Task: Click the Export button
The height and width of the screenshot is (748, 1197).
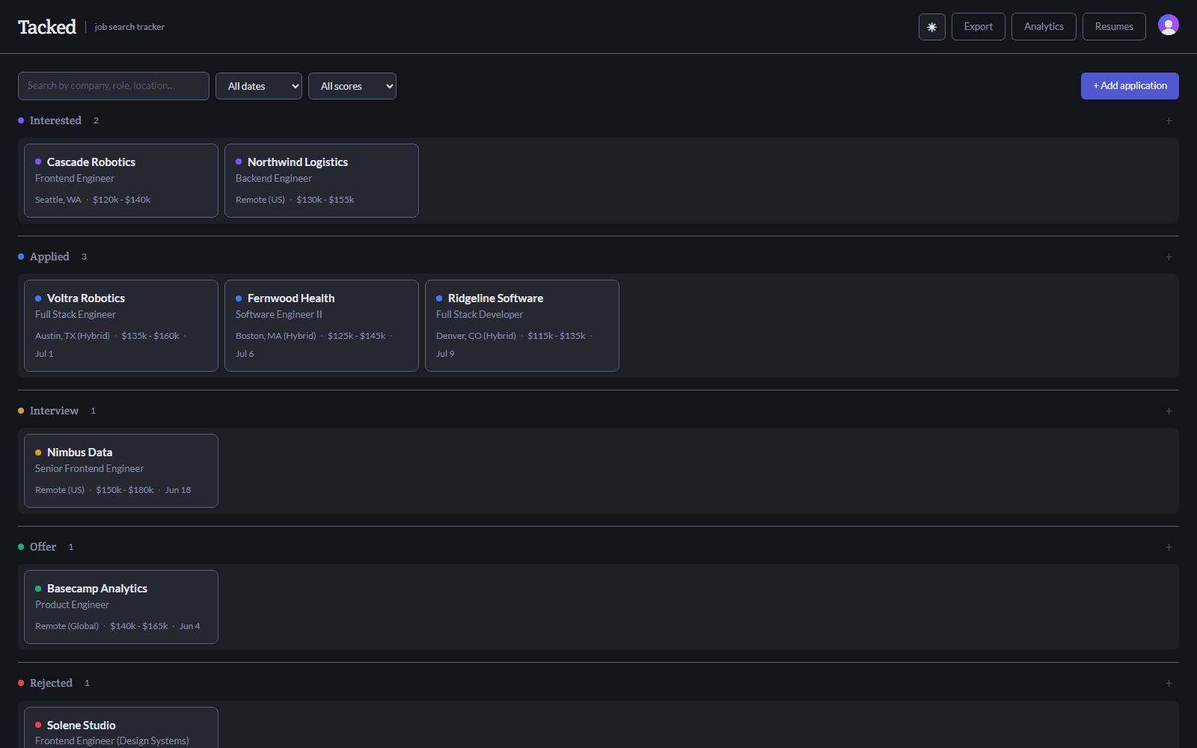Action: point(979,27)
